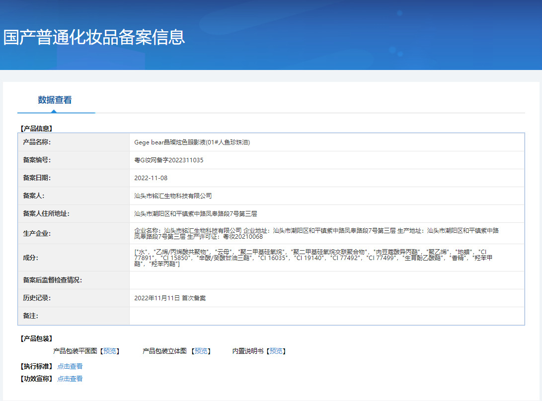Image resolution: width=542 pixels, height=401 pixels.
Task: Select the 备案人 label cell
Action: point(74,196)
